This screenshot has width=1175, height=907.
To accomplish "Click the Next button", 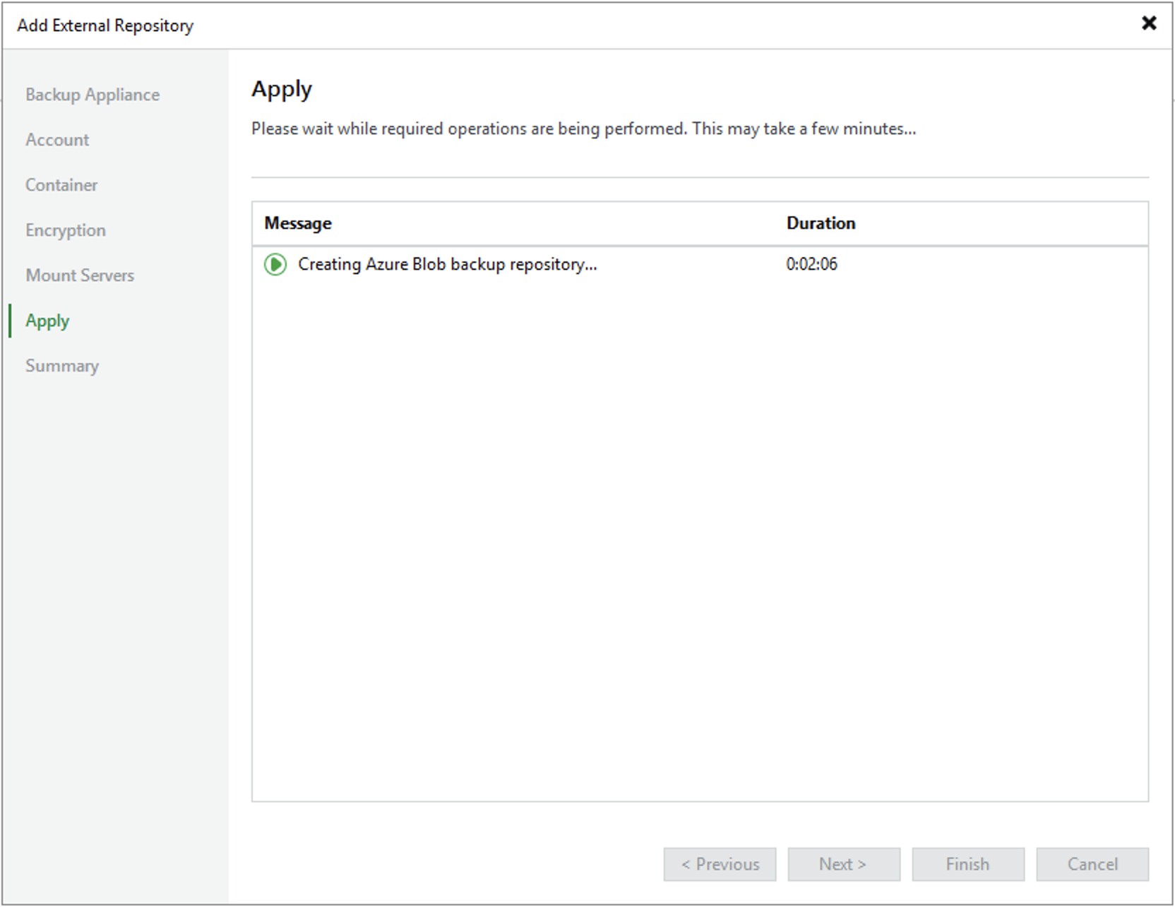I will point(844,864).
